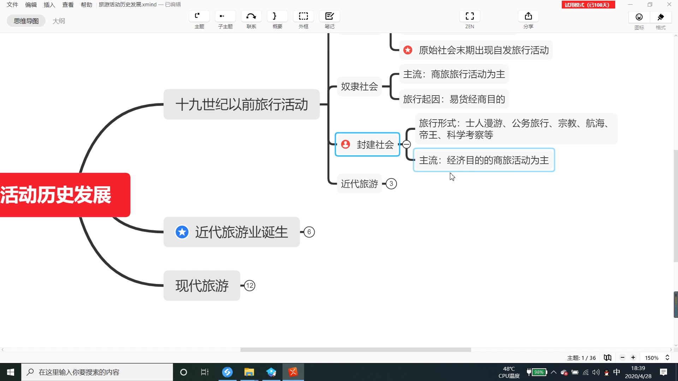Click the blue star marker on 近代旅游业诞生

[x=182, y=232]
